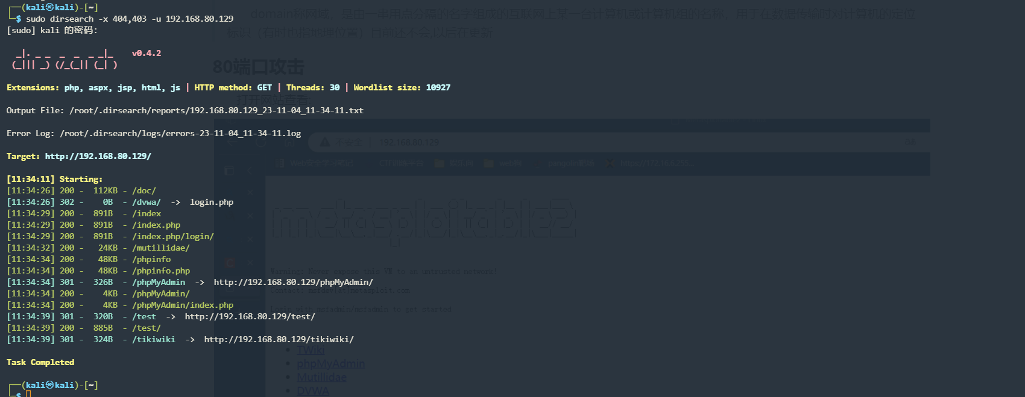Click the /phpinfo.php result path
Screen dimensions: 1025x397
[x=161, y=270]
